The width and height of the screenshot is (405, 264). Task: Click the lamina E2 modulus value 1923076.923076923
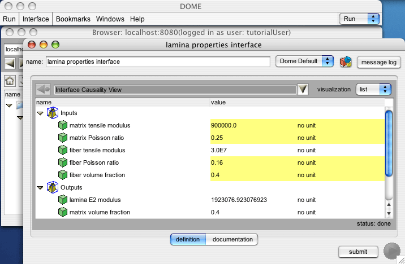pyautogui.click(x=239, y=200)
